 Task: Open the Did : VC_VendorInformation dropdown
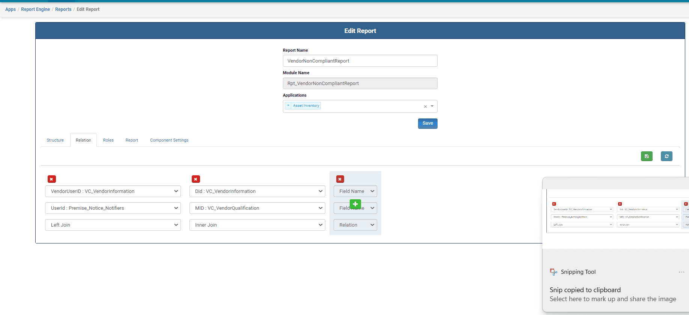tap(257, 191)
